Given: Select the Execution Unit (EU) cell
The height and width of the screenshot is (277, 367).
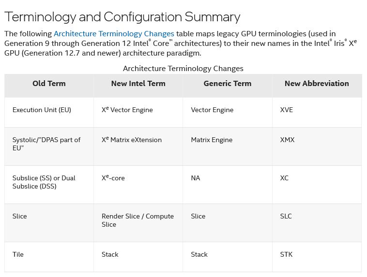Looking at the screenshot, I should click(42, 110).
